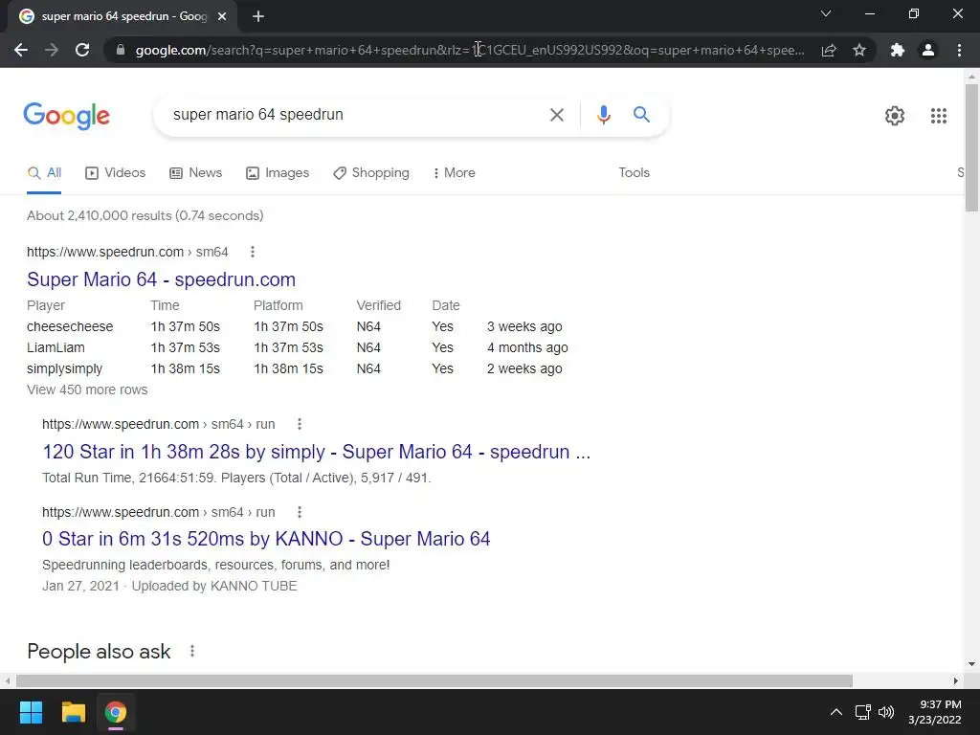
Task: Switch to the Shopping tab
Action: [x=371, y=173]
